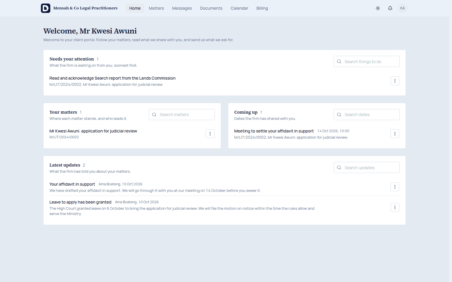The height and width of the screenshot is (282, 452).
Task: Click the Your matters heading
Action: coord(63,112)
